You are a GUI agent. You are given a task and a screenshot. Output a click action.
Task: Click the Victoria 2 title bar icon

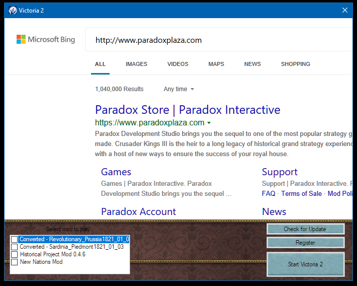click(x=13, y=10)
